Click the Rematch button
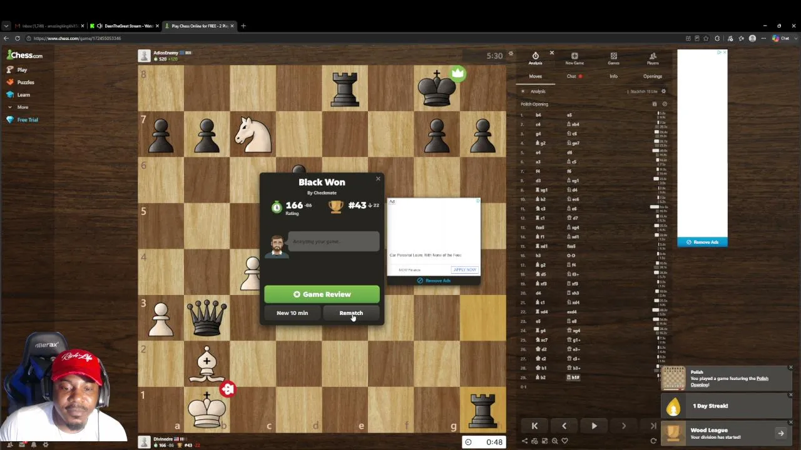 [351, 313]
